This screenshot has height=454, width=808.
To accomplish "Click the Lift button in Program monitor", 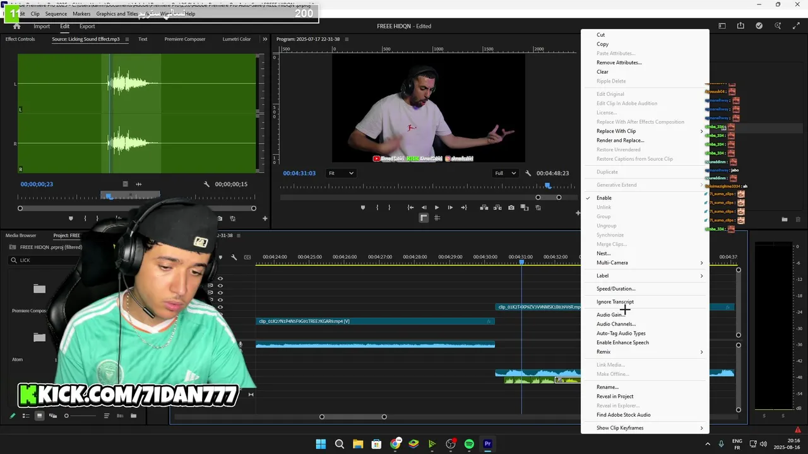I will [484, 207].
